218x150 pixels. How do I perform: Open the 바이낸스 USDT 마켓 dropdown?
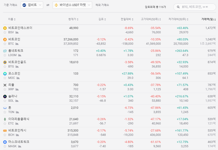[x=72, y=5]
